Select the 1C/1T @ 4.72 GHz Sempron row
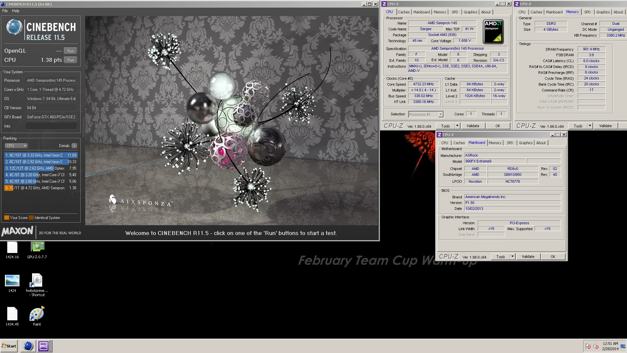627x353 pixels. click(x=41, y=188)
